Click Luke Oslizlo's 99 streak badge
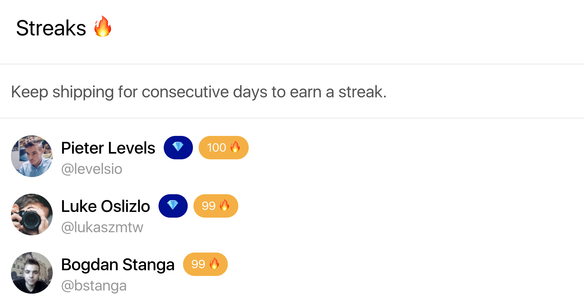 [216, 206]
